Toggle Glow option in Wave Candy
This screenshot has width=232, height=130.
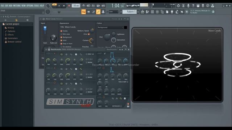pos(88,34)
